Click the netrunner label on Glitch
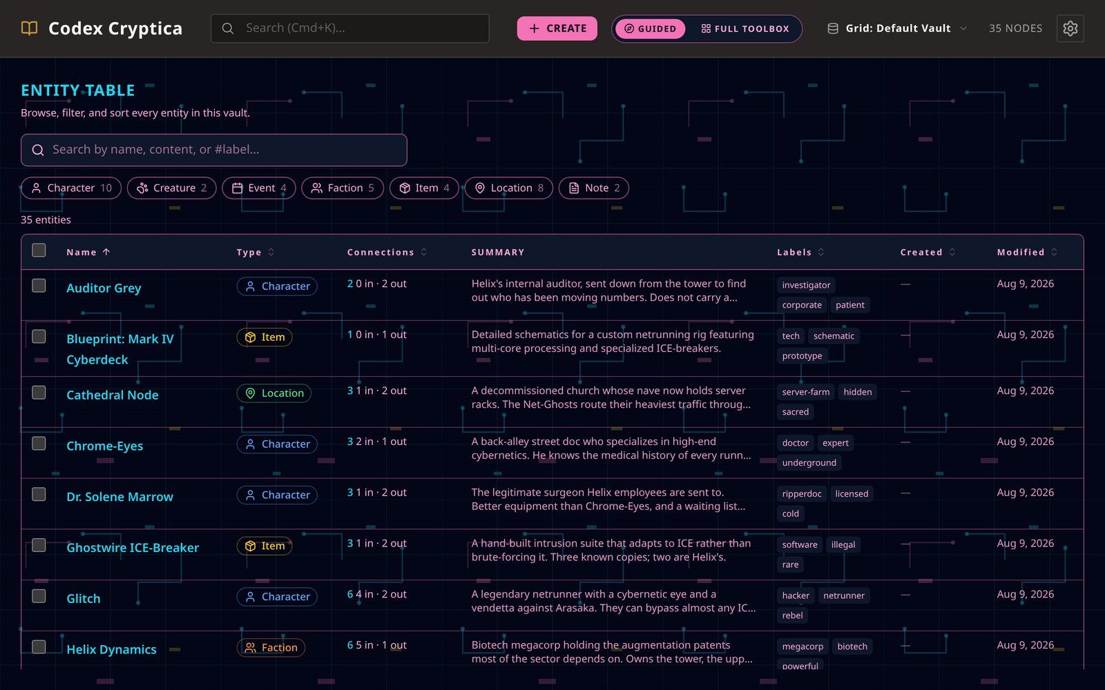The width and height of the screenshot is (1105, 690). tap(844, 595)
